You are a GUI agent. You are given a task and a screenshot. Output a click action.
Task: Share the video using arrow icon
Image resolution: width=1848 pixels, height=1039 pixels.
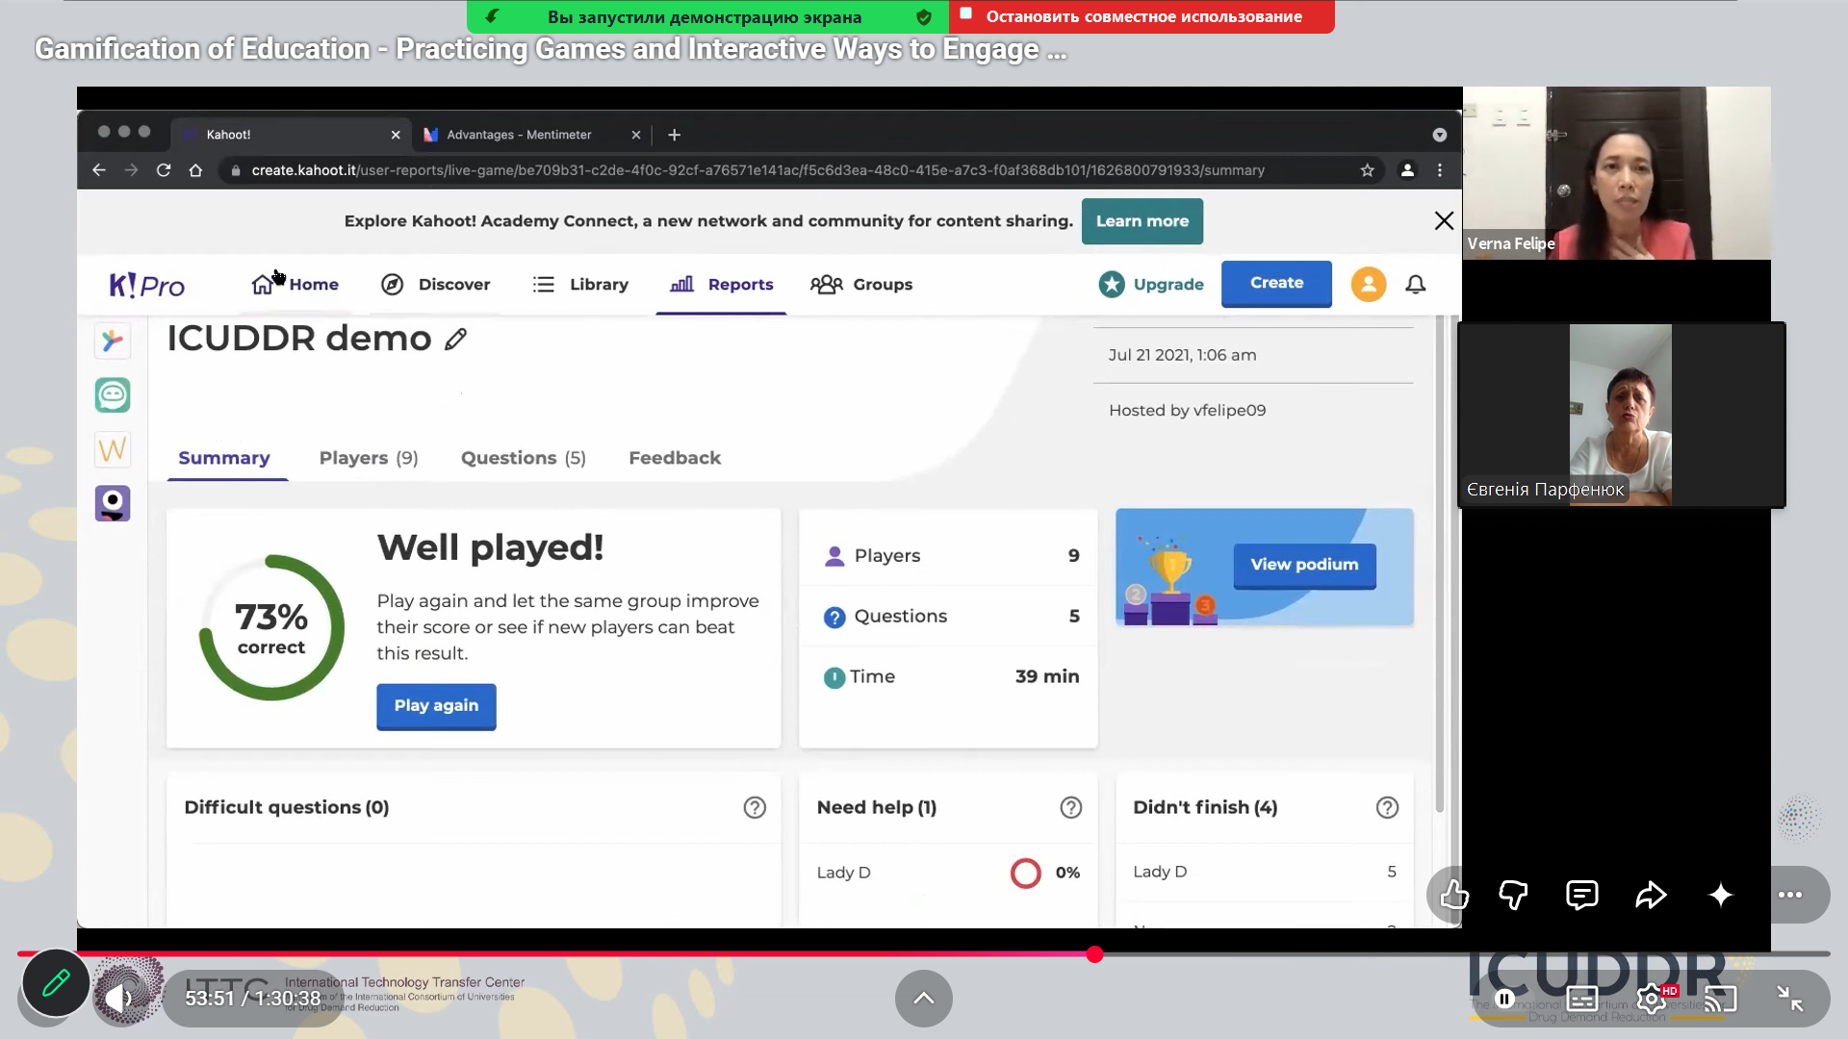[1652, 896]
